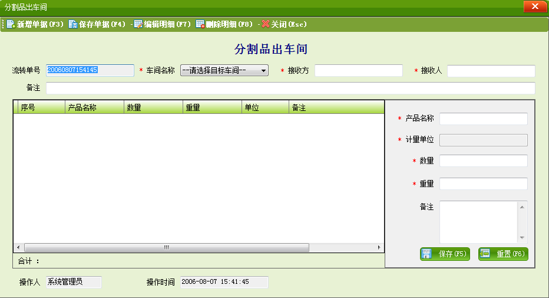Click the table scrollbar right arrow
549x298 pixels.
coord(379,247)
